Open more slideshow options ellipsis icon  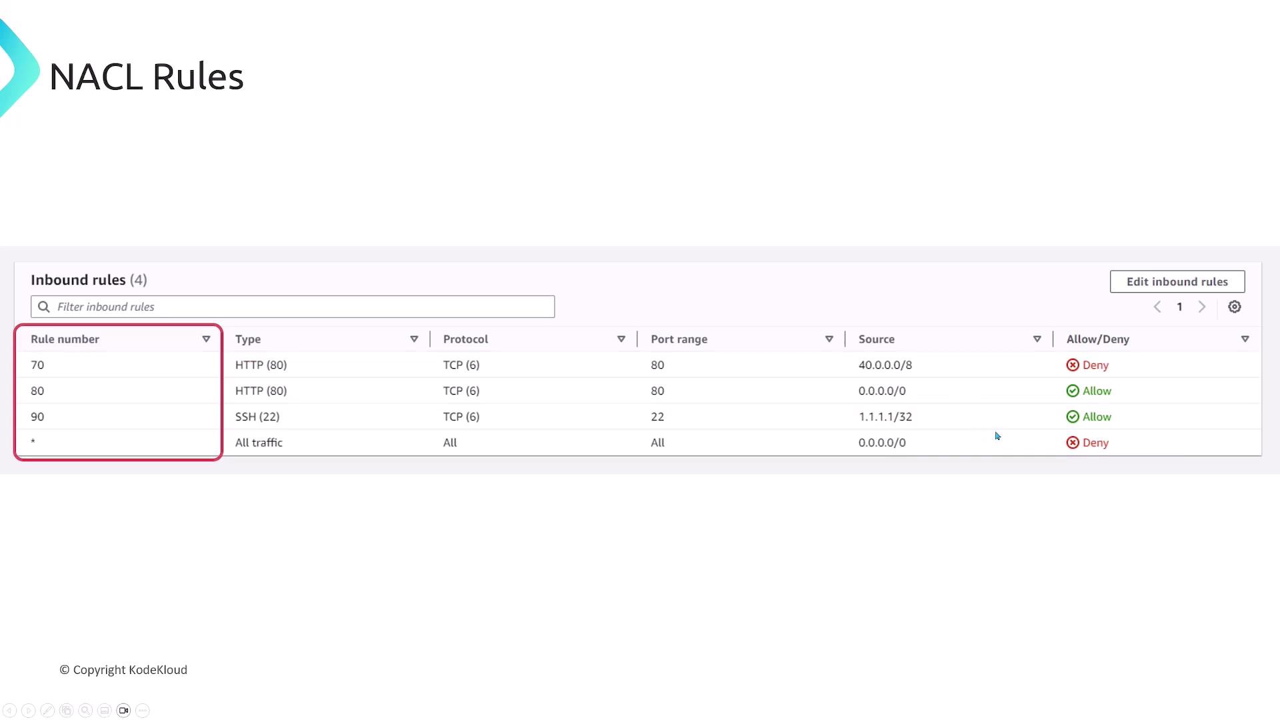[x=143, y=711]
